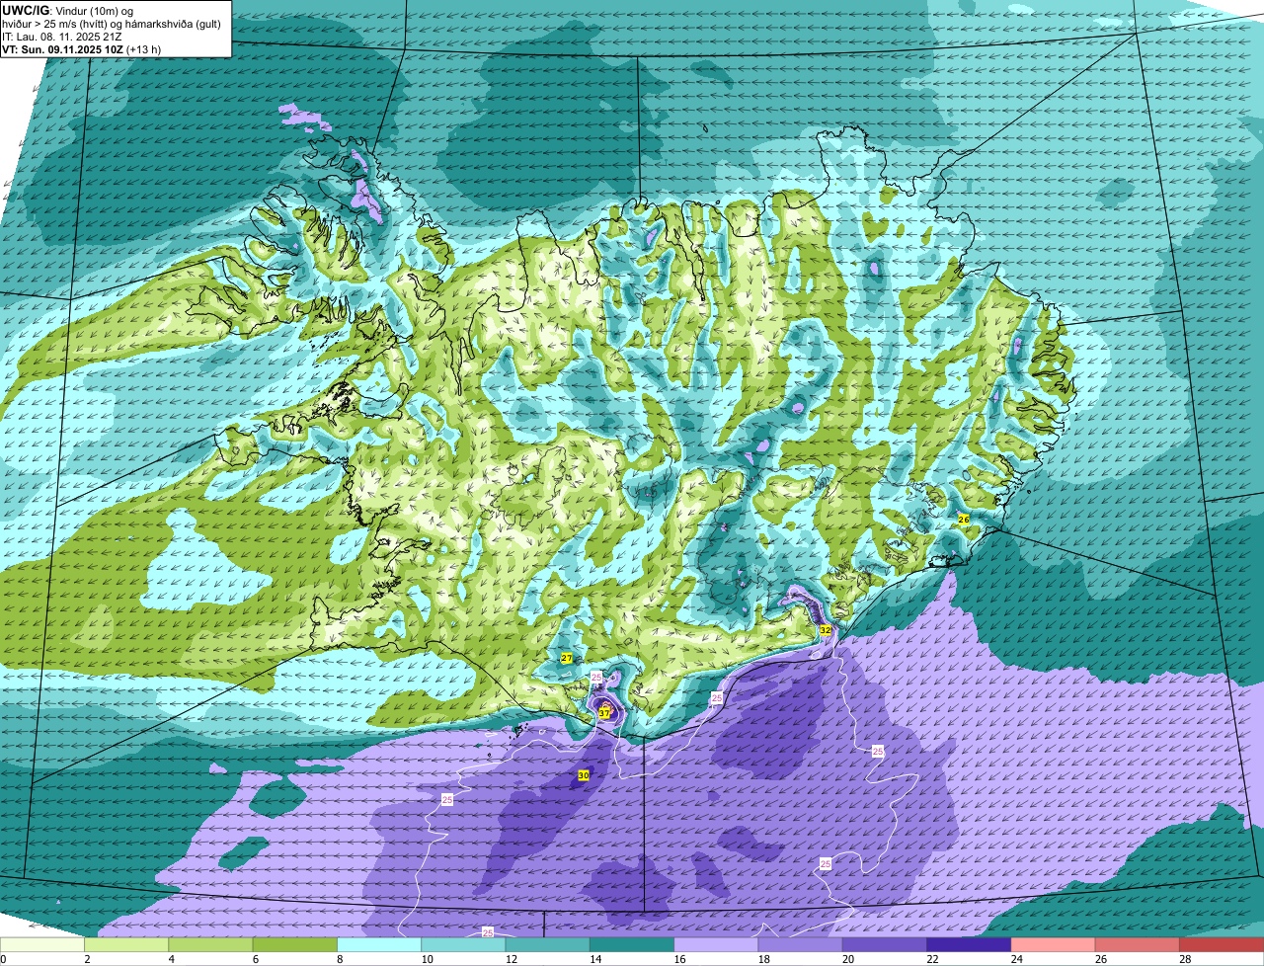Image resolution: width=1264 pixels, height=966 pixels.
Task: Click the dark teal 14–16 legend swatch
Action: (632, 944)
